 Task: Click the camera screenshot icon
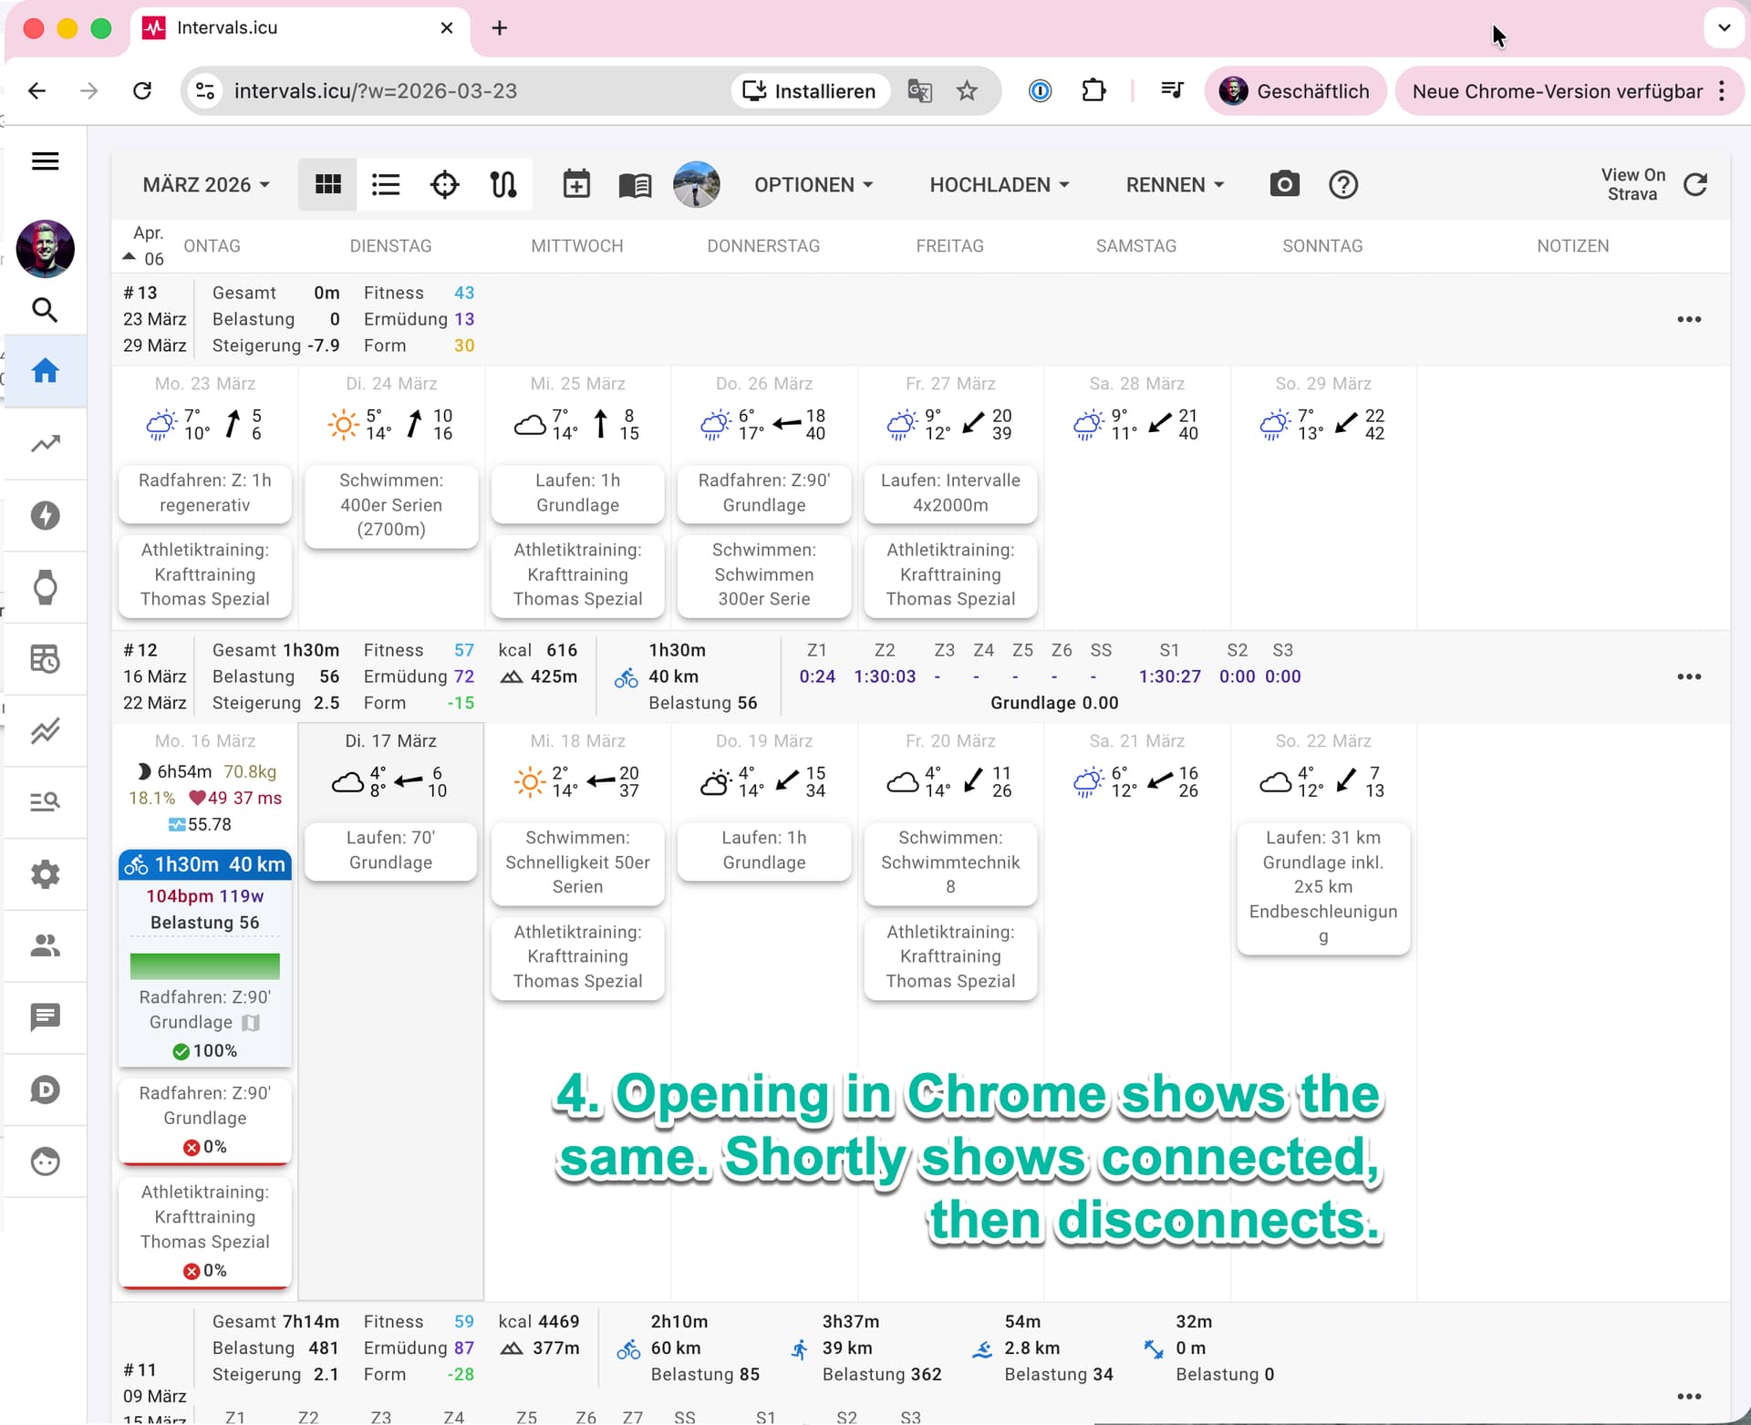[1284, 185]
